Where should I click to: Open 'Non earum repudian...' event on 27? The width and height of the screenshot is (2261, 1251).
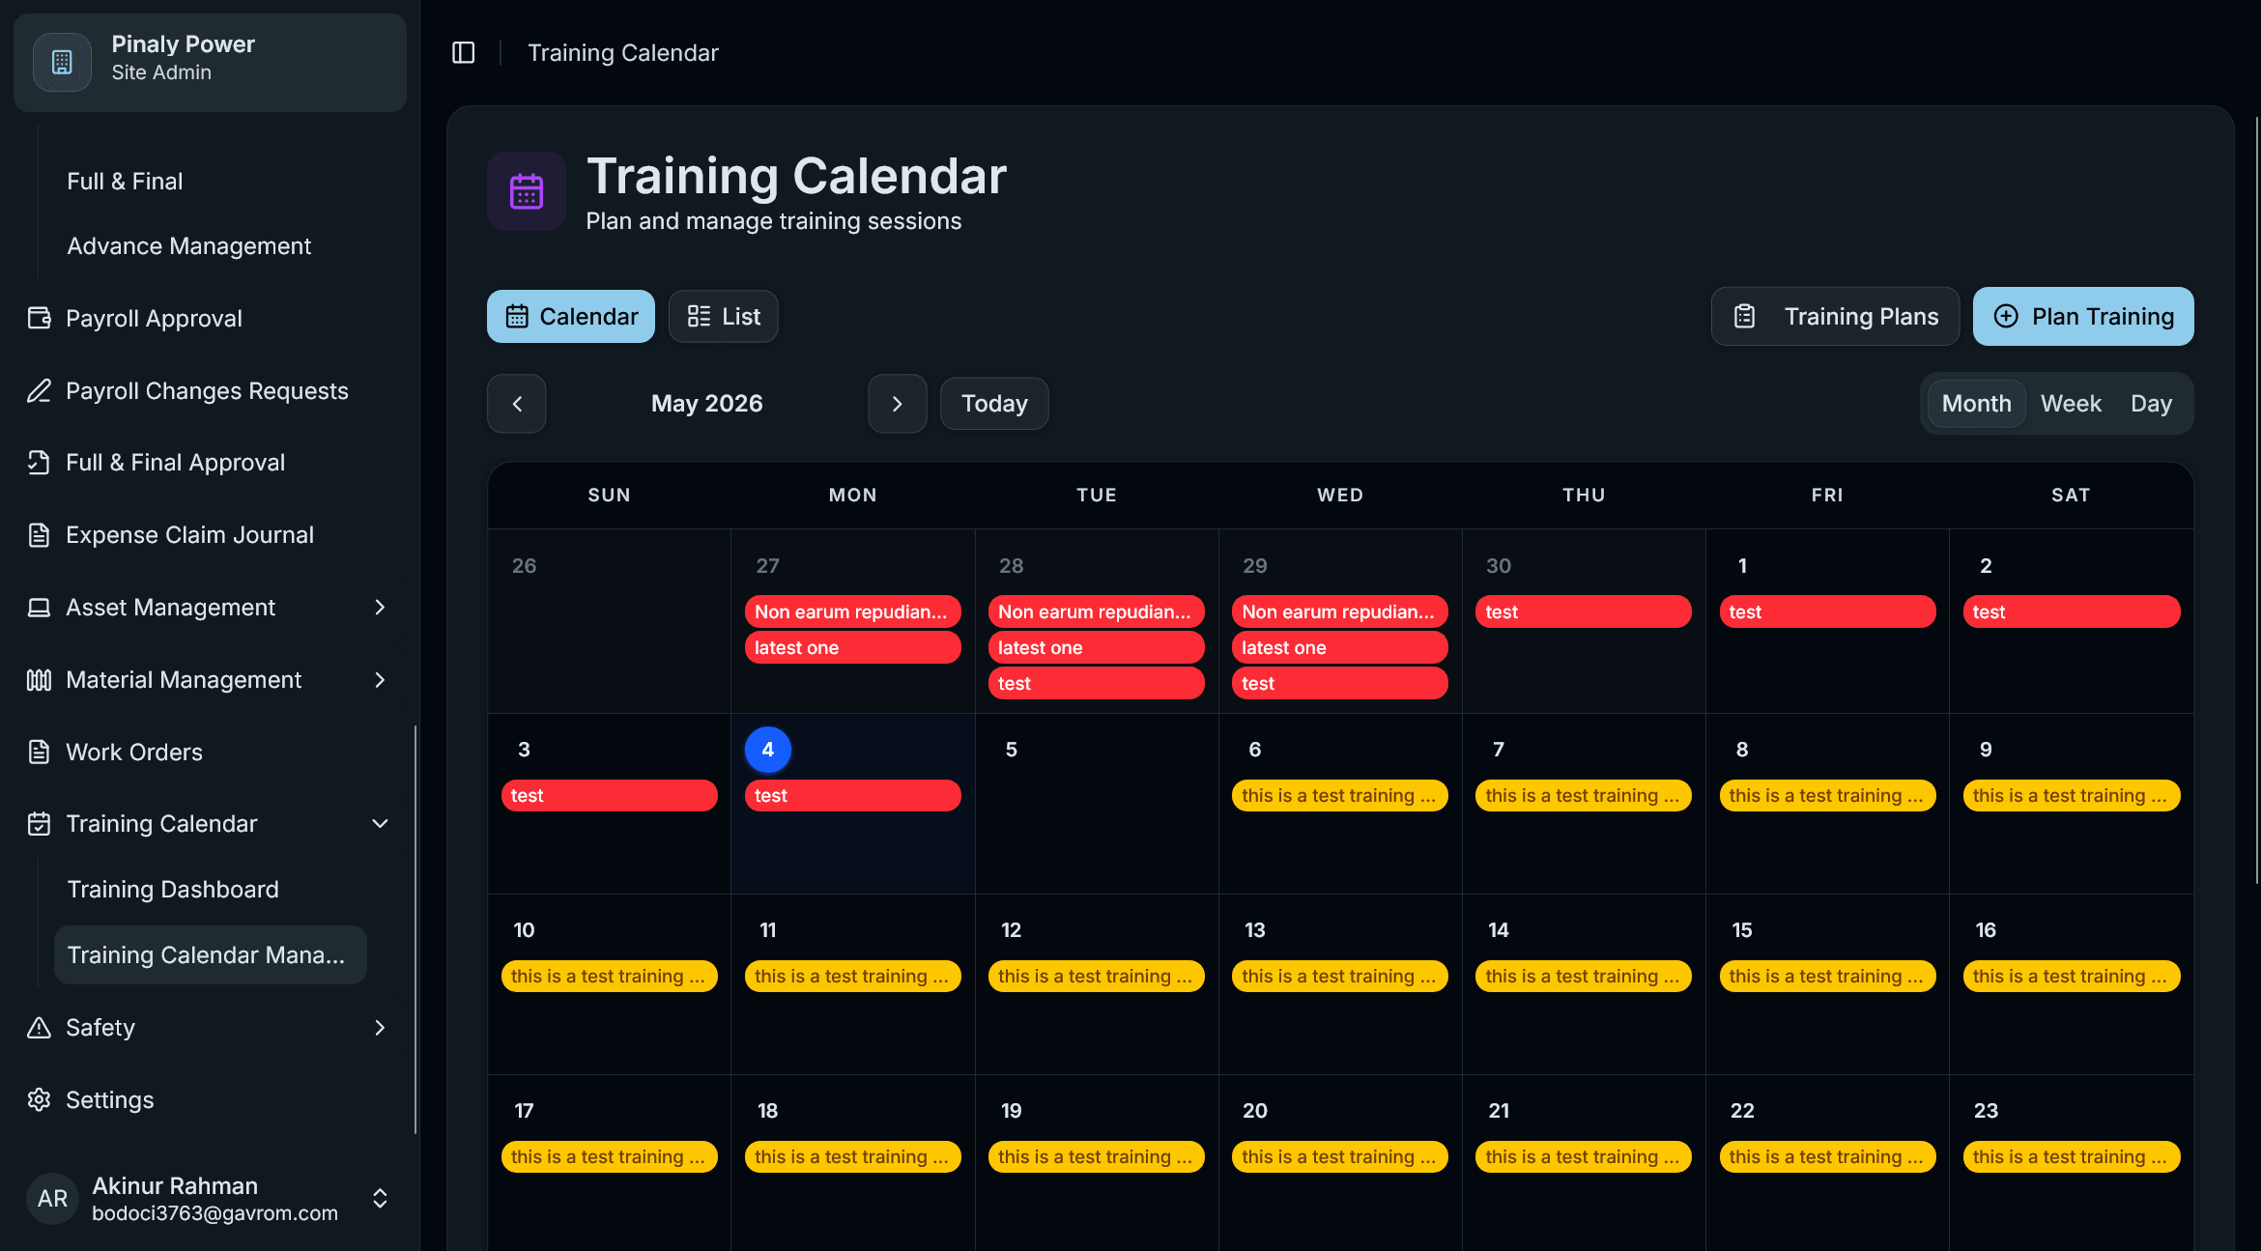[852, 611]
